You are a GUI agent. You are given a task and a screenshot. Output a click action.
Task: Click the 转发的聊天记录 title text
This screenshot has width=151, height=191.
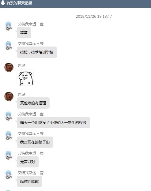pyautogui.click(x=19, y=3)
